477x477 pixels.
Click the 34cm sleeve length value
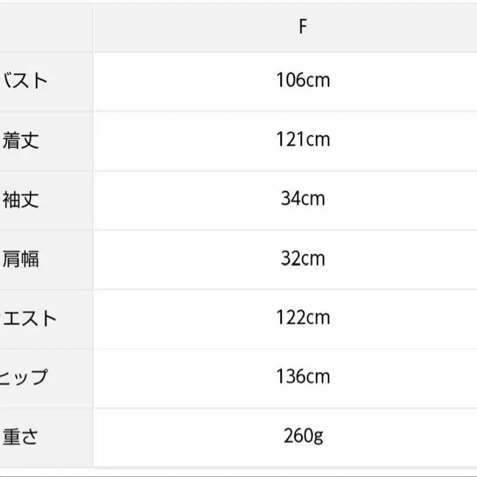(x=302, y=199)
